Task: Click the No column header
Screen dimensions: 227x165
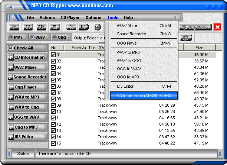Action: click(57, 48)
